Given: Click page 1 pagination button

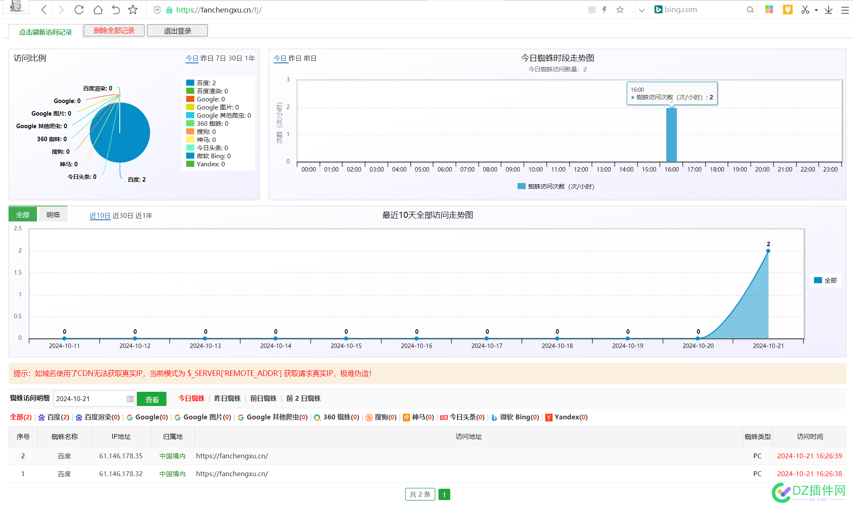Looking at the screenshot, I should (444, 494).
